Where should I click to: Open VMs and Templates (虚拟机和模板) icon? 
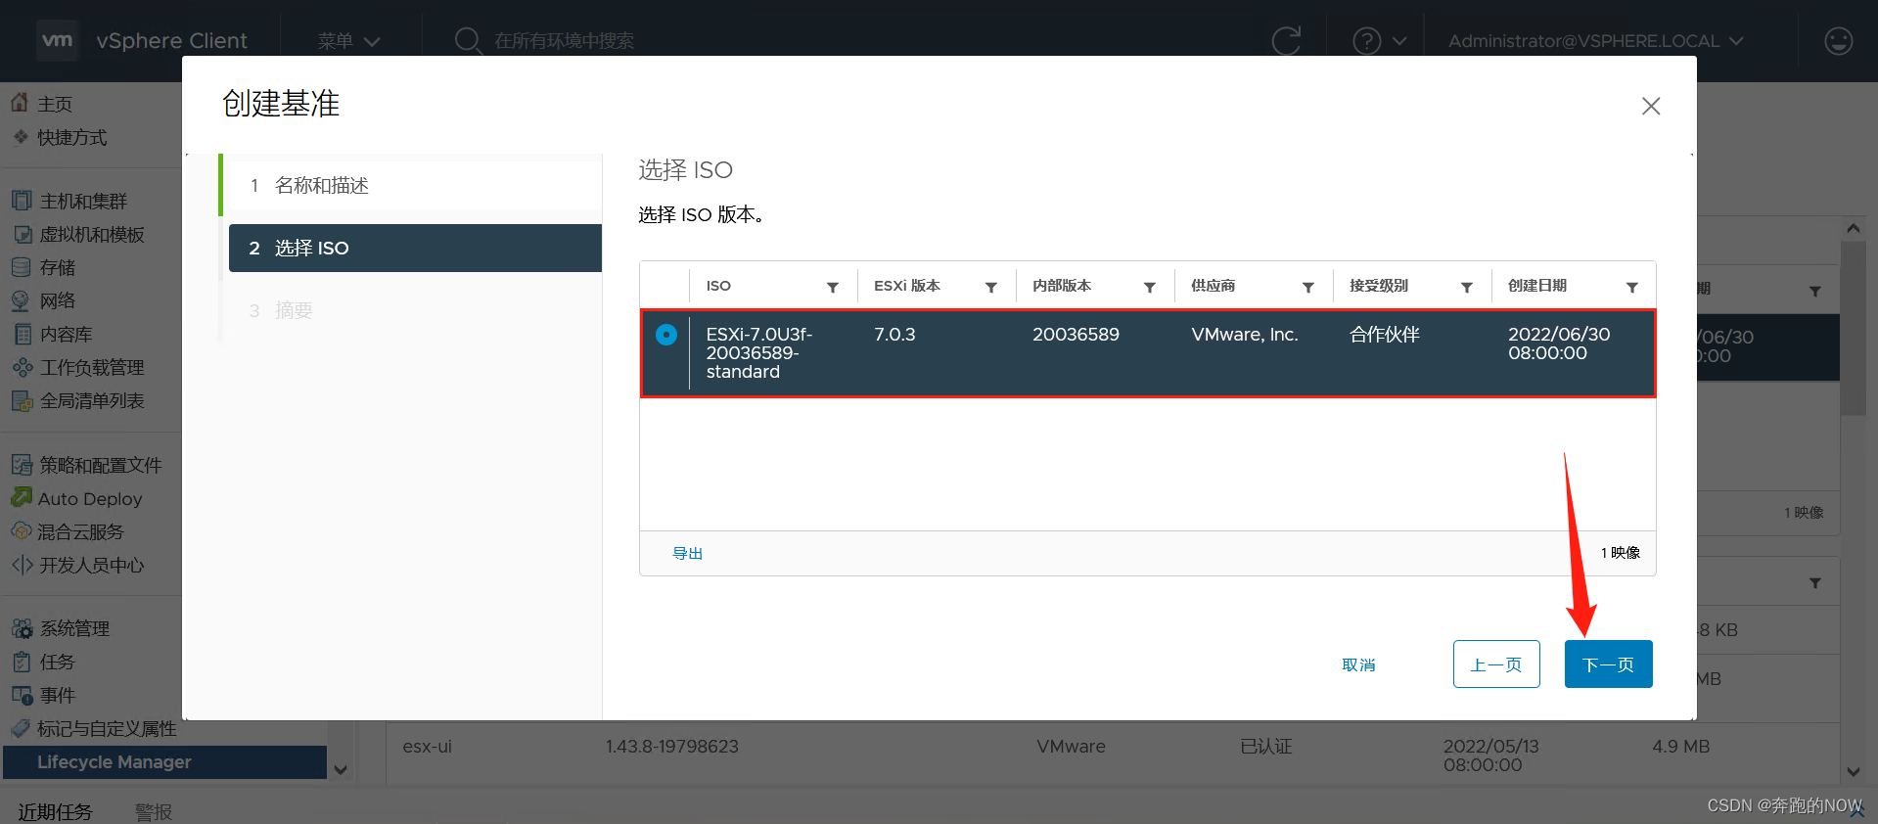click(22, 234)
